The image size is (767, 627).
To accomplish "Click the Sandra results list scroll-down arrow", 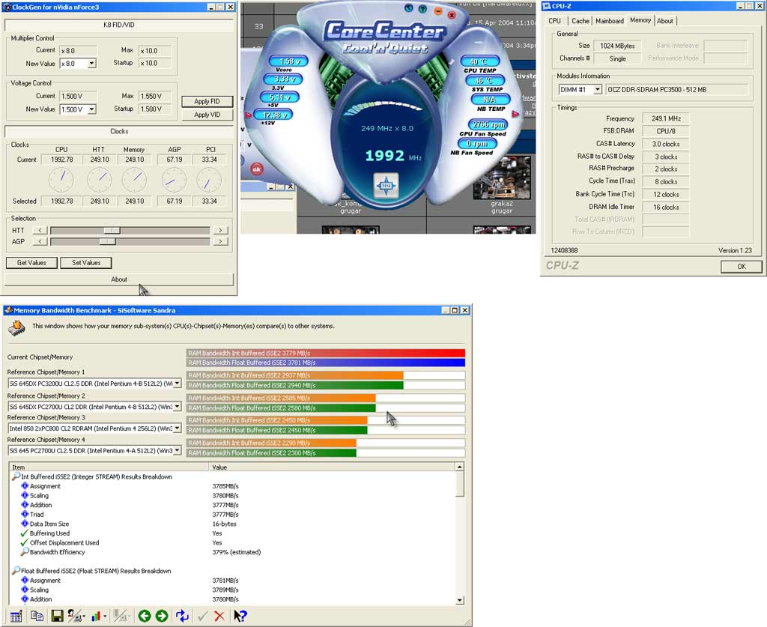I will [459, 600].
